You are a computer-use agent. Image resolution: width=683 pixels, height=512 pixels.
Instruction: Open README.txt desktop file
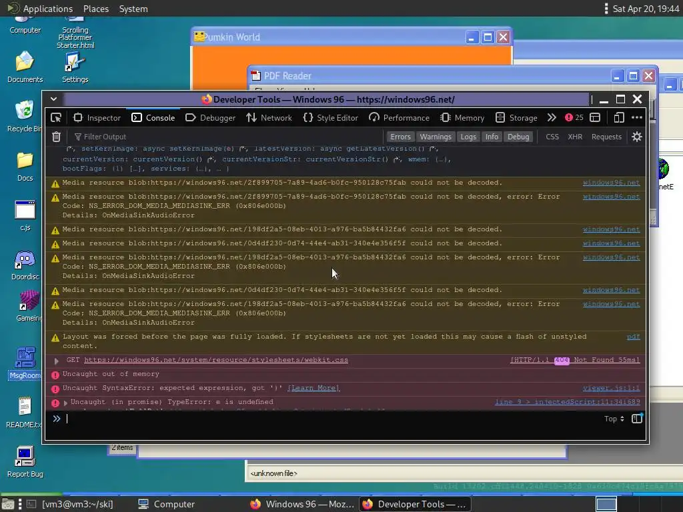pos(25,413)
